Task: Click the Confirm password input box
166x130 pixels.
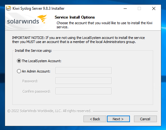Action: point(83,91)
